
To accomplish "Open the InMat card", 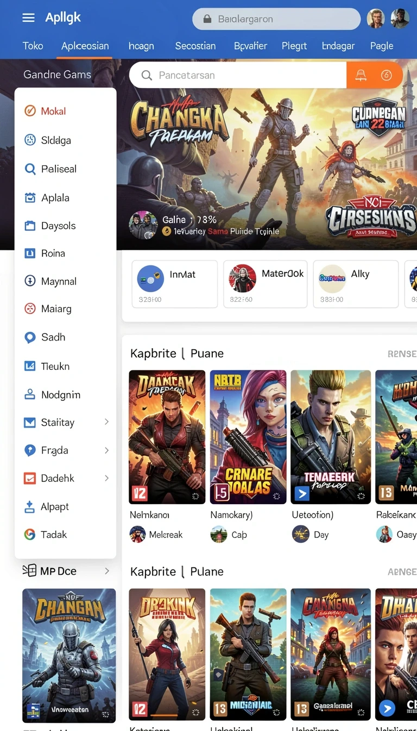I will coord(175,284).
